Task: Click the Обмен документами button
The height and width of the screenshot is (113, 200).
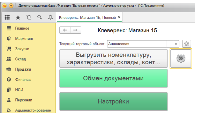Action: pos(113,78)
